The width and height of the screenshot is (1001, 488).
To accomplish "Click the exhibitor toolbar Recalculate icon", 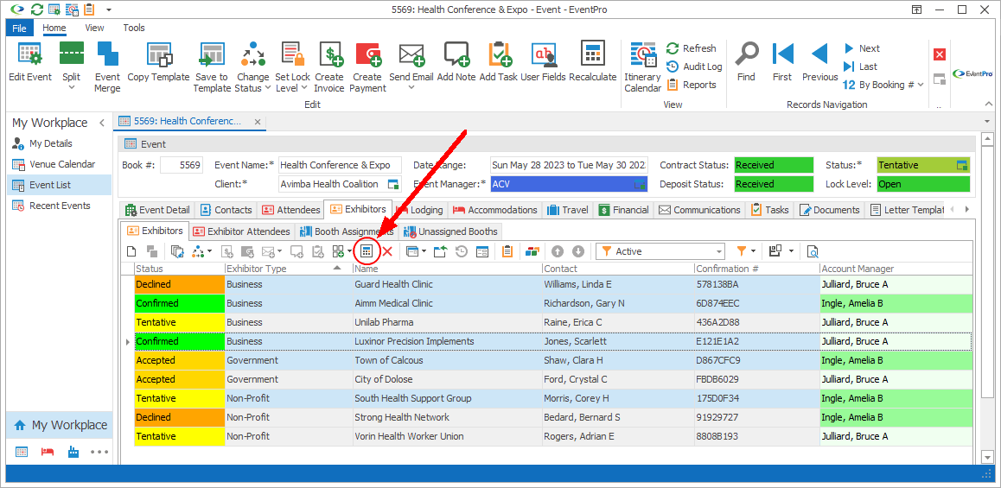I will pos(367,251).
